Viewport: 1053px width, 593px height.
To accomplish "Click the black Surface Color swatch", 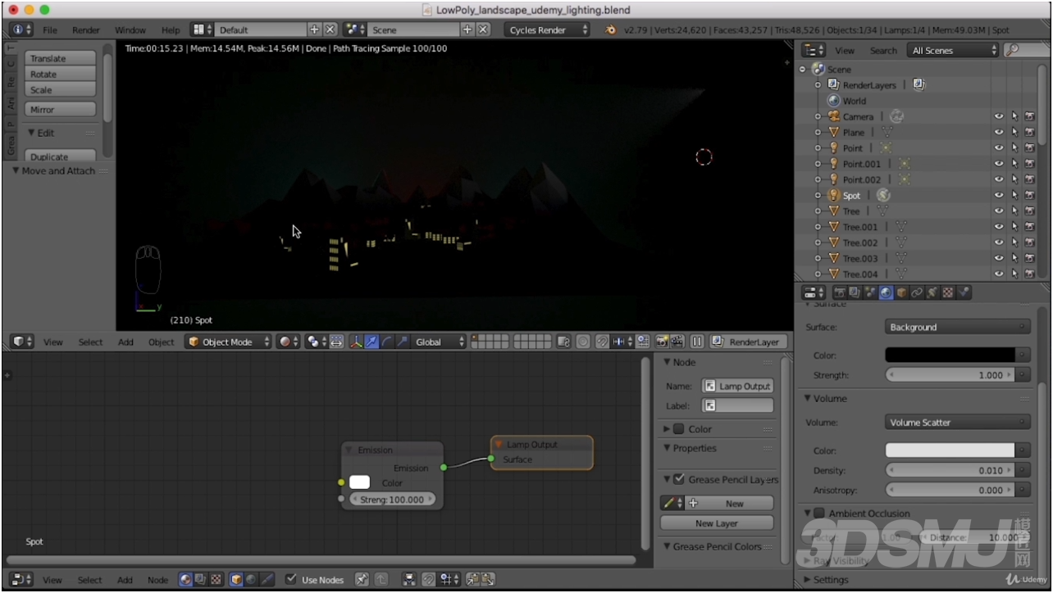I will click(950, 355).
